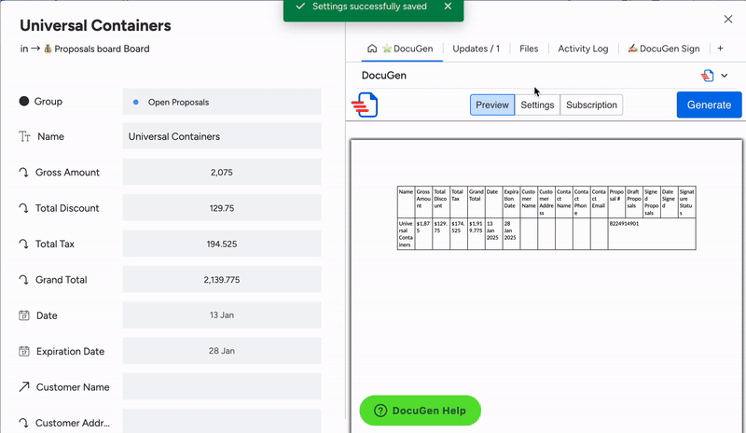Click the Grand Total value 2,139.775
The width and height of the screenshot is (746, 433).
[x=222, y=279]
